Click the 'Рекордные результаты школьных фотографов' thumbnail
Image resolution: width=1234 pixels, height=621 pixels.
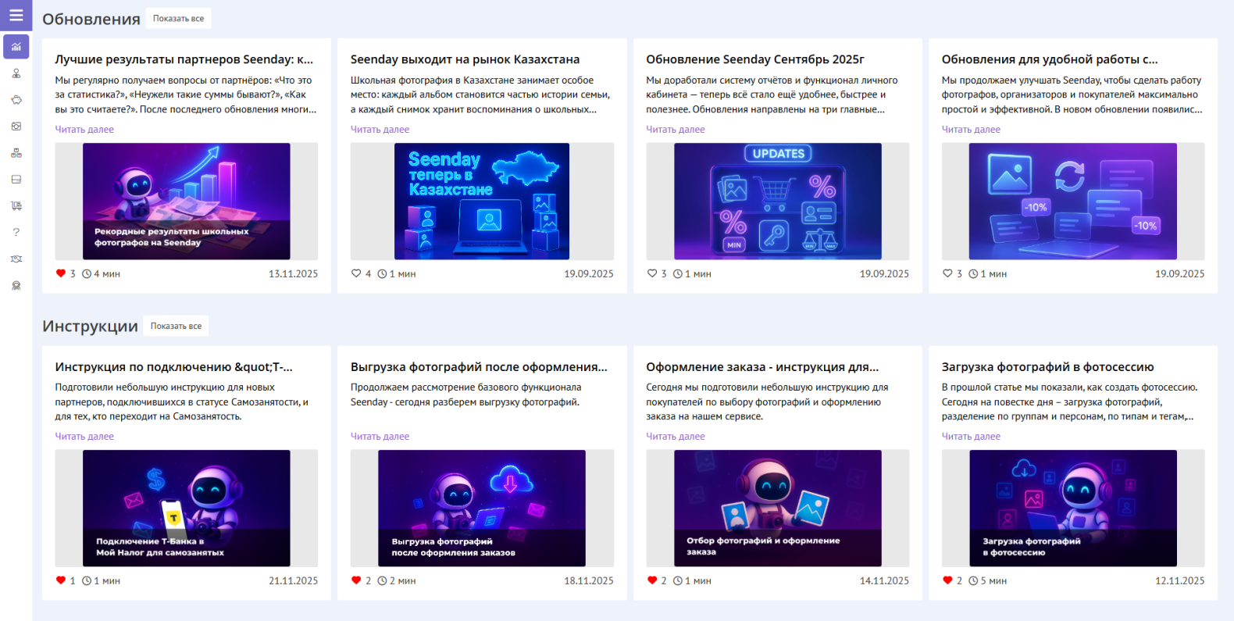(x=186, y=201)
